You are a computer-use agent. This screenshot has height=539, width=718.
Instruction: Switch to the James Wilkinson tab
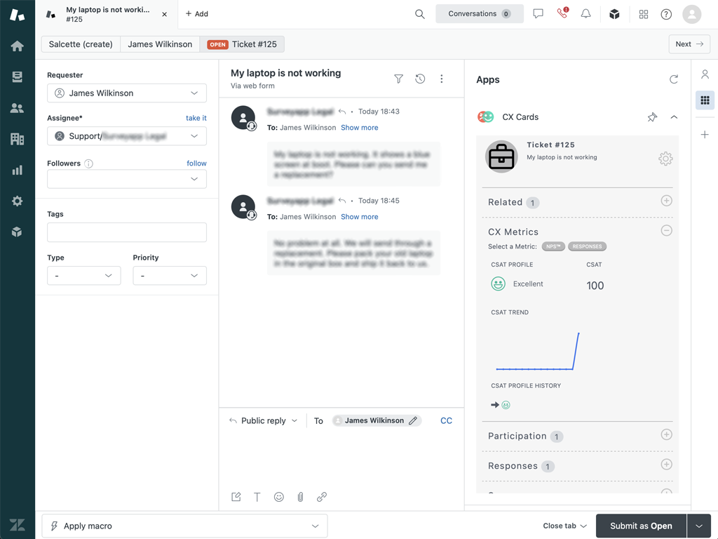(x=160, y=44)
